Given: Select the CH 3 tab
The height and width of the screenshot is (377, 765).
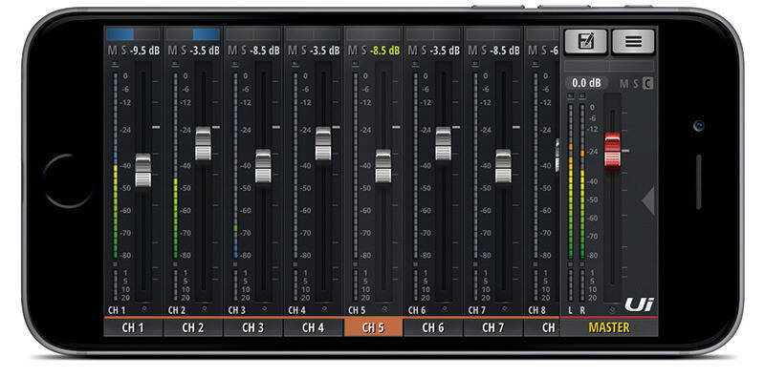Looking at the screenshot, I should 253,327.
